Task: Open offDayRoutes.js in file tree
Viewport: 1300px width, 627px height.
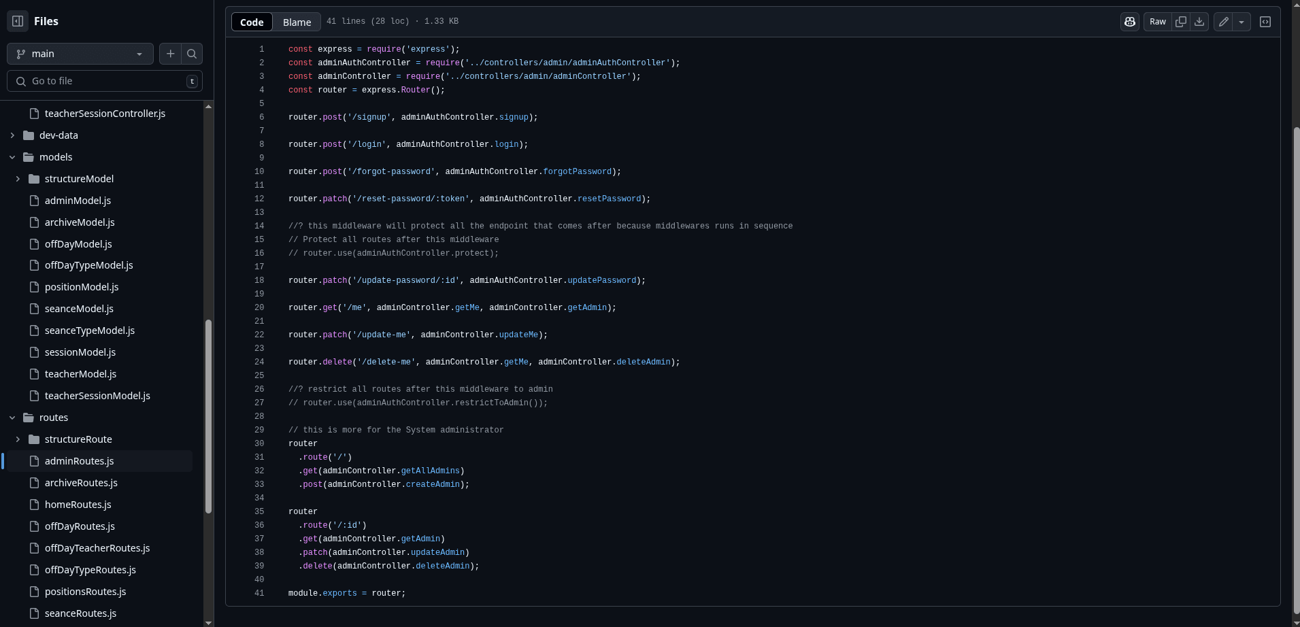Action: tap(80, 526)
